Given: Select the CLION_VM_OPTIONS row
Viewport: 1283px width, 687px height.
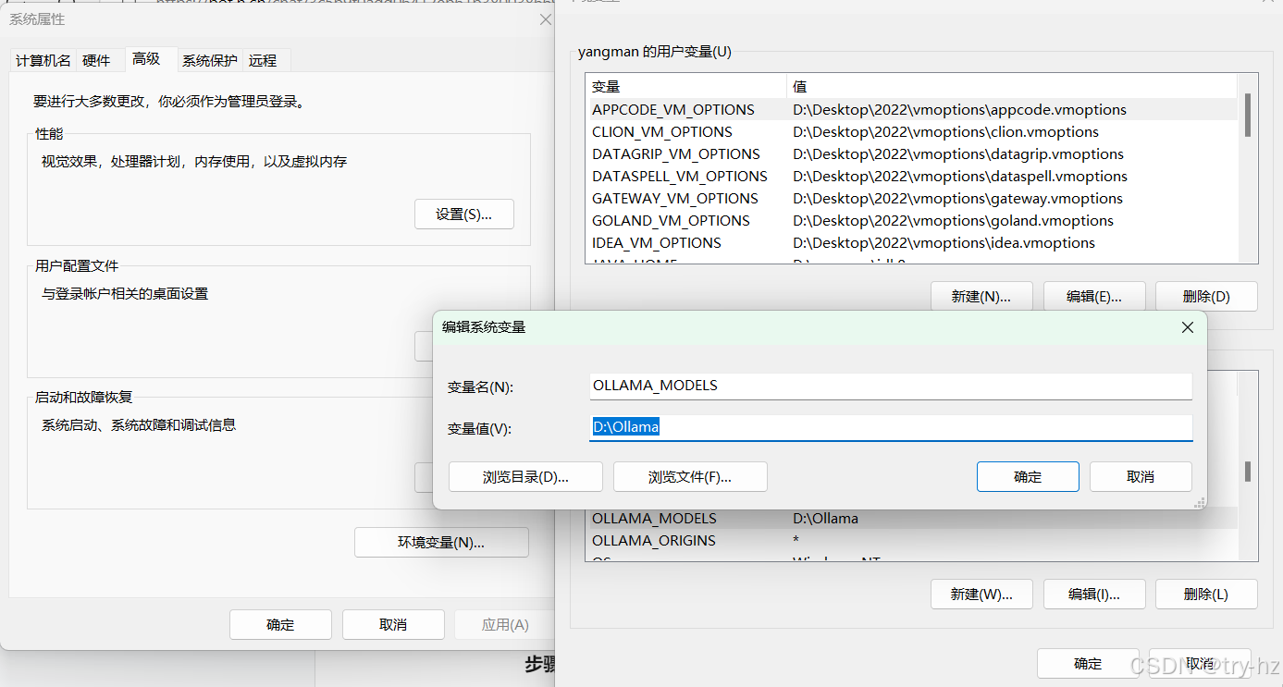Looking at the screenshot, I should [911, 132].
